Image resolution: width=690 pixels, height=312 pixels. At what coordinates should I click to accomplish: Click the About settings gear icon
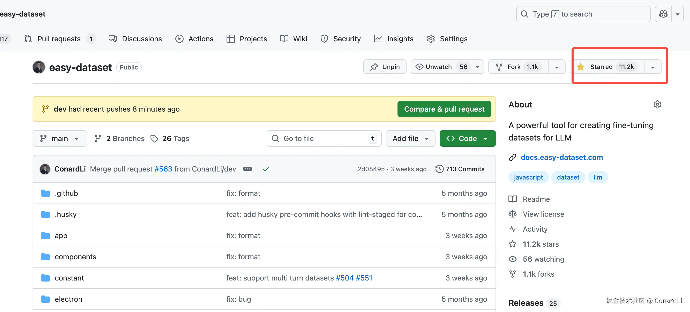point(657,104)
